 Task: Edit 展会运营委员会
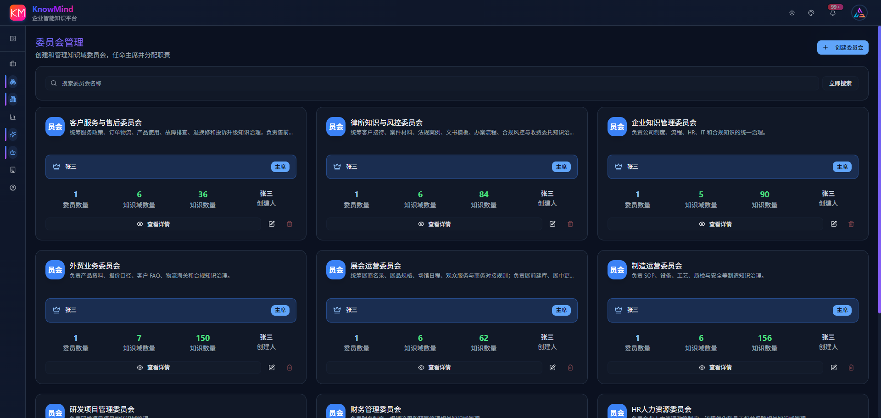552,368
